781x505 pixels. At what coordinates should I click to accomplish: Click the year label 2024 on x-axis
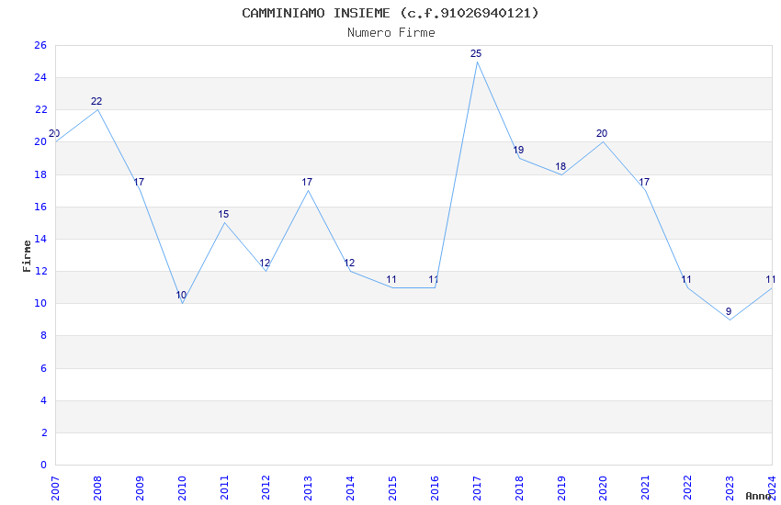click(772, 488)
